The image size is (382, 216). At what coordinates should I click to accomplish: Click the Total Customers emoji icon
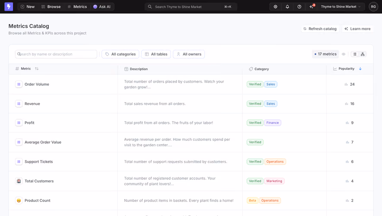click(x=19, y=181)
